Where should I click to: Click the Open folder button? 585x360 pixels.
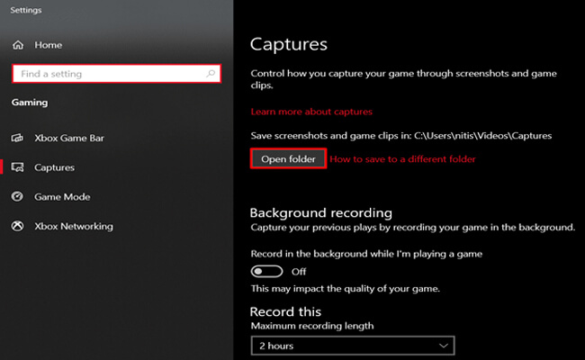(x=288, y=158)
